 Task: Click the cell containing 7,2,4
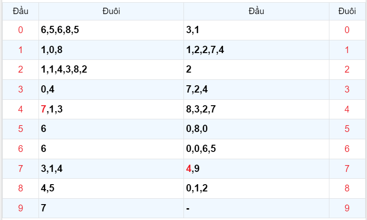coord(197,89)
